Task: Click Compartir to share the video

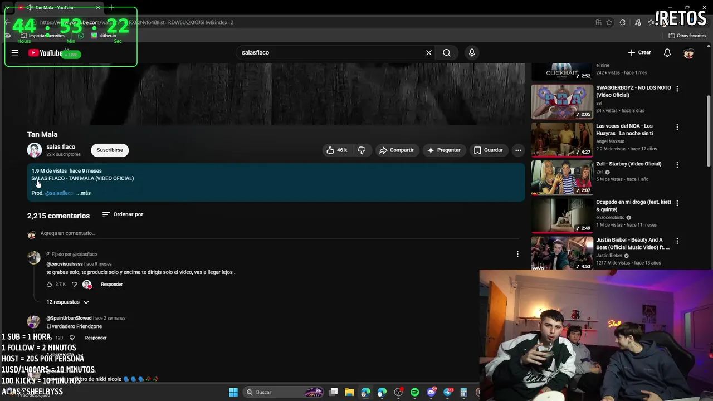Action: [396, 150]
